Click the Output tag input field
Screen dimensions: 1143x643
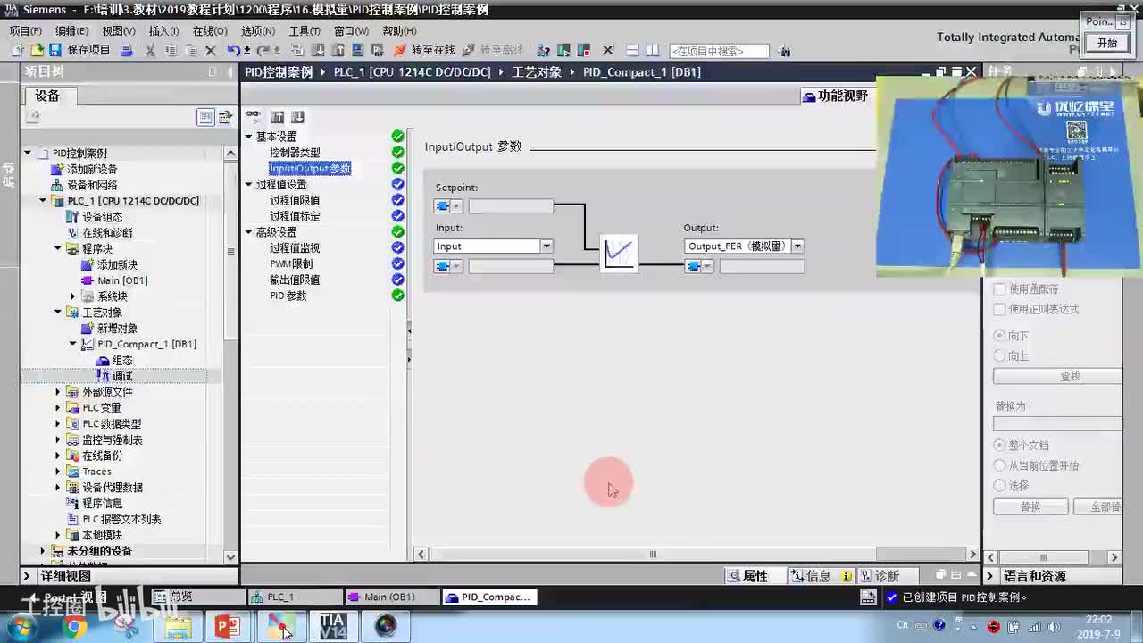[x=762, y=266]
